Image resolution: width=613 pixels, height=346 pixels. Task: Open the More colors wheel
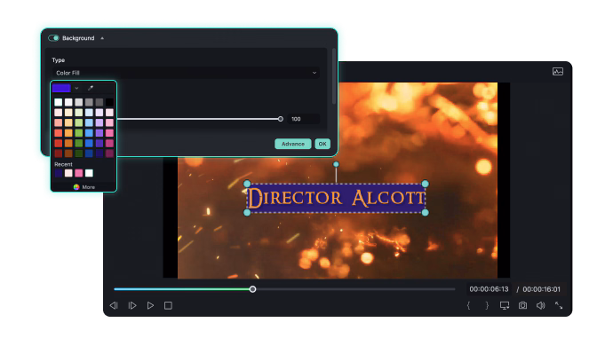pyautogui.click(x=76, y=187)
